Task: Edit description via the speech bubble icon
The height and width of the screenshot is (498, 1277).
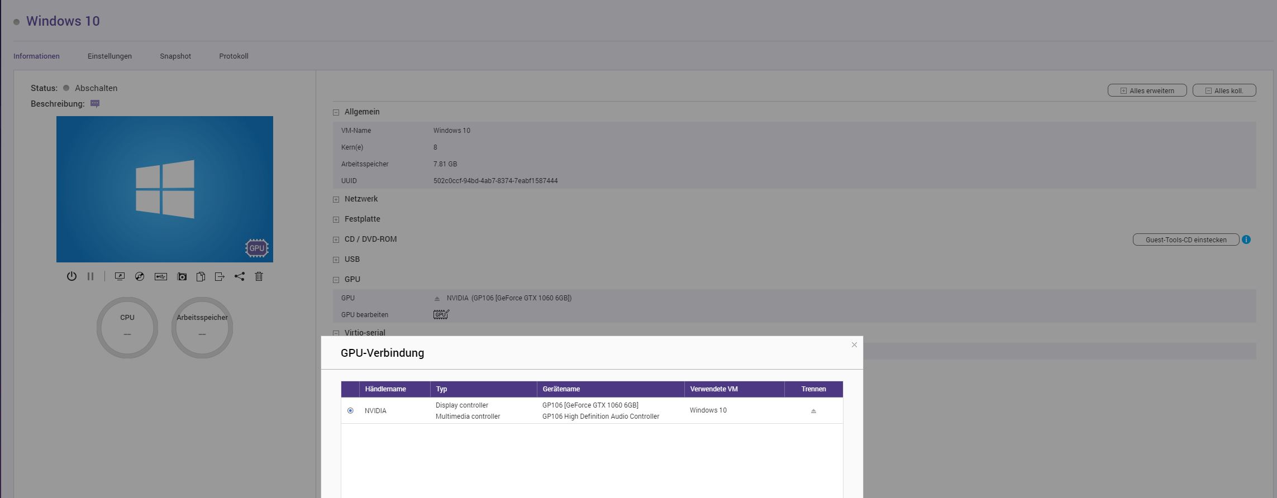Action: pos(95,104)
